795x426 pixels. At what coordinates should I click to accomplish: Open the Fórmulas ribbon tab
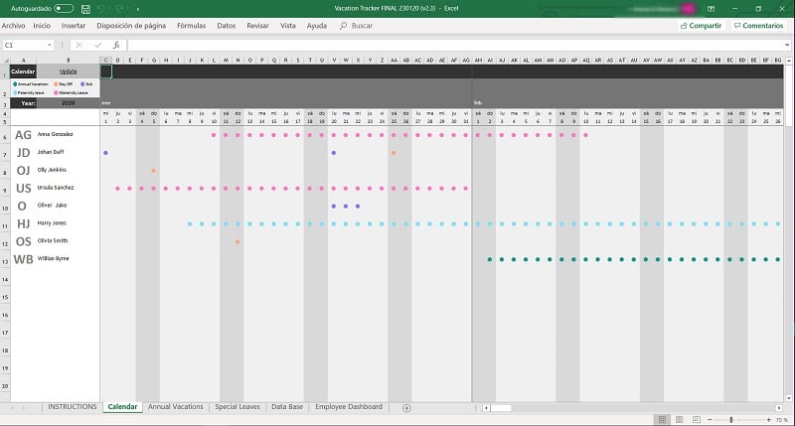(x=191, y=26)
